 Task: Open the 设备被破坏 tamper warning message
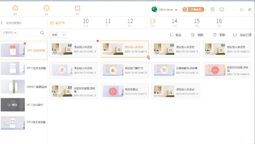coord(175,70)
